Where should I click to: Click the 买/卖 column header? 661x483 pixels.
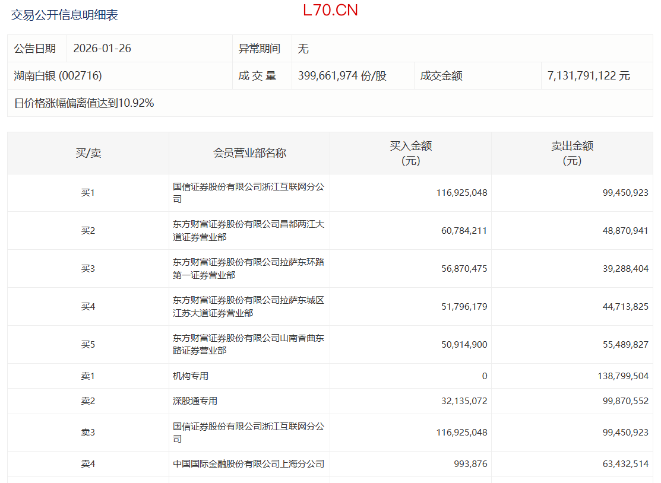pyautogui.click(x=88, y=153)
